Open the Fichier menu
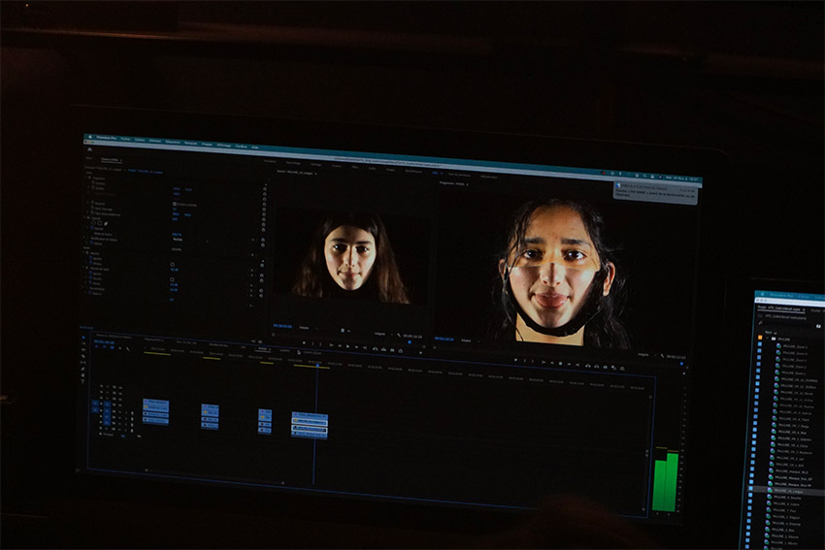 pos(125,139)
